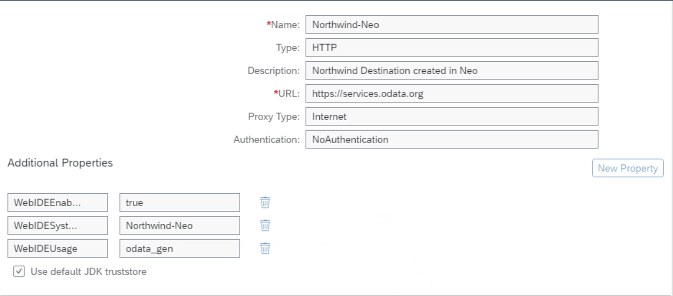Image resolution: width=673 pixels, height=296 pixels.
Task: Delete the WebIDESystem Northwind-Neo property row
Action: point(265,225)
